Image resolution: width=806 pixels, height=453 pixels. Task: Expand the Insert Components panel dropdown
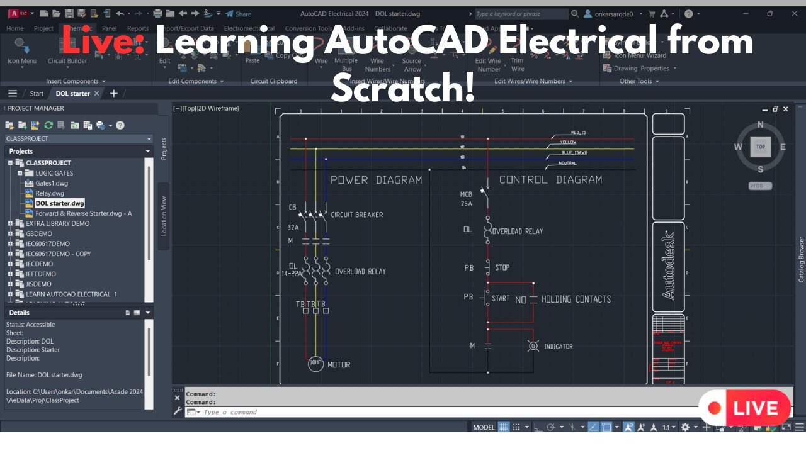coord(76,81)
